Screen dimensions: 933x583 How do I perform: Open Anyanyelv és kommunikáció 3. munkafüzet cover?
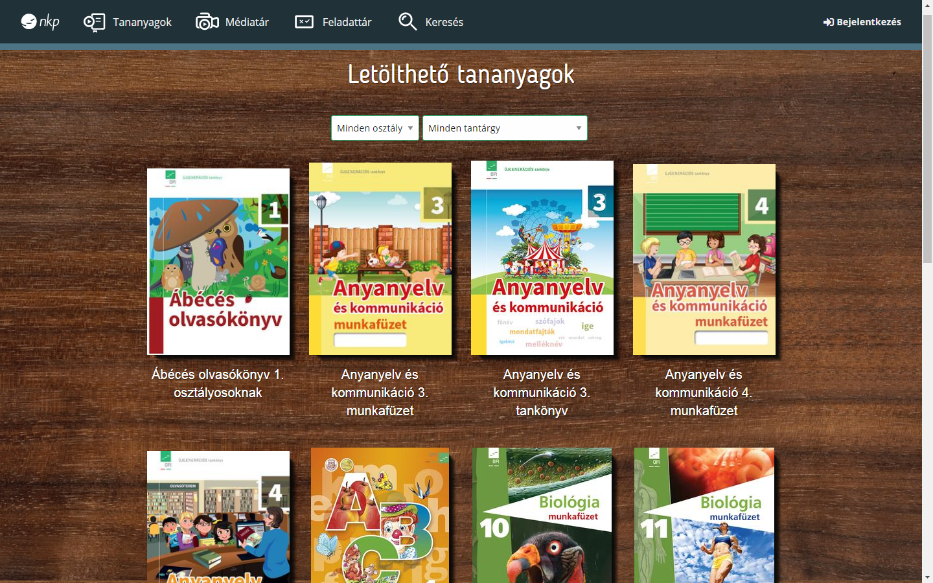coord(380,259)
